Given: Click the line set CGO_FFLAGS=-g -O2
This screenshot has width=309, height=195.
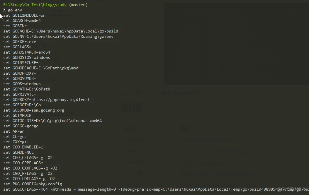Looking at the screenshot, I should tap(28, 174).
